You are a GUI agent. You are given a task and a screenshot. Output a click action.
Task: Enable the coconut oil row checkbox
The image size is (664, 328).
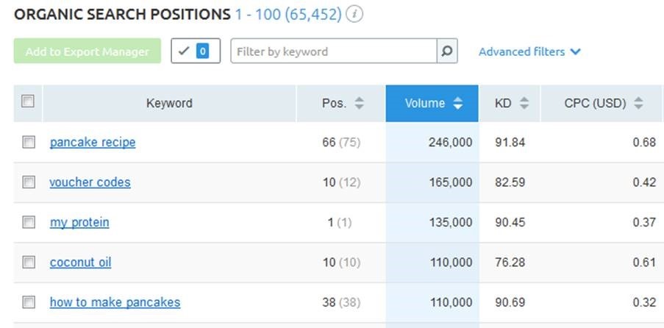[x=29, y=262]
